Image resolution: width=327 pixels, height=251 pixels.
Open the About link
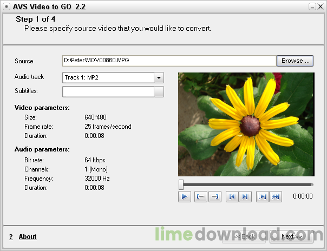point(28,237)
